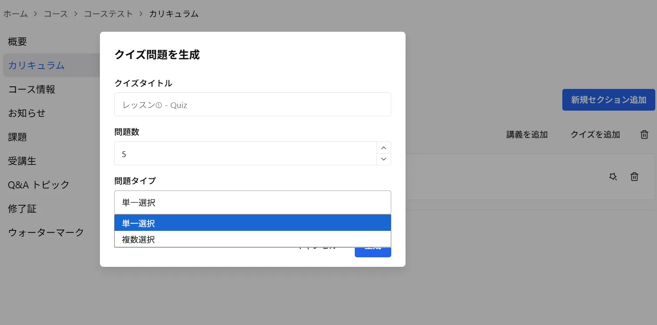657x325 pixels.
Task: Click the 新規セクション追加 button
Action: 608,100
